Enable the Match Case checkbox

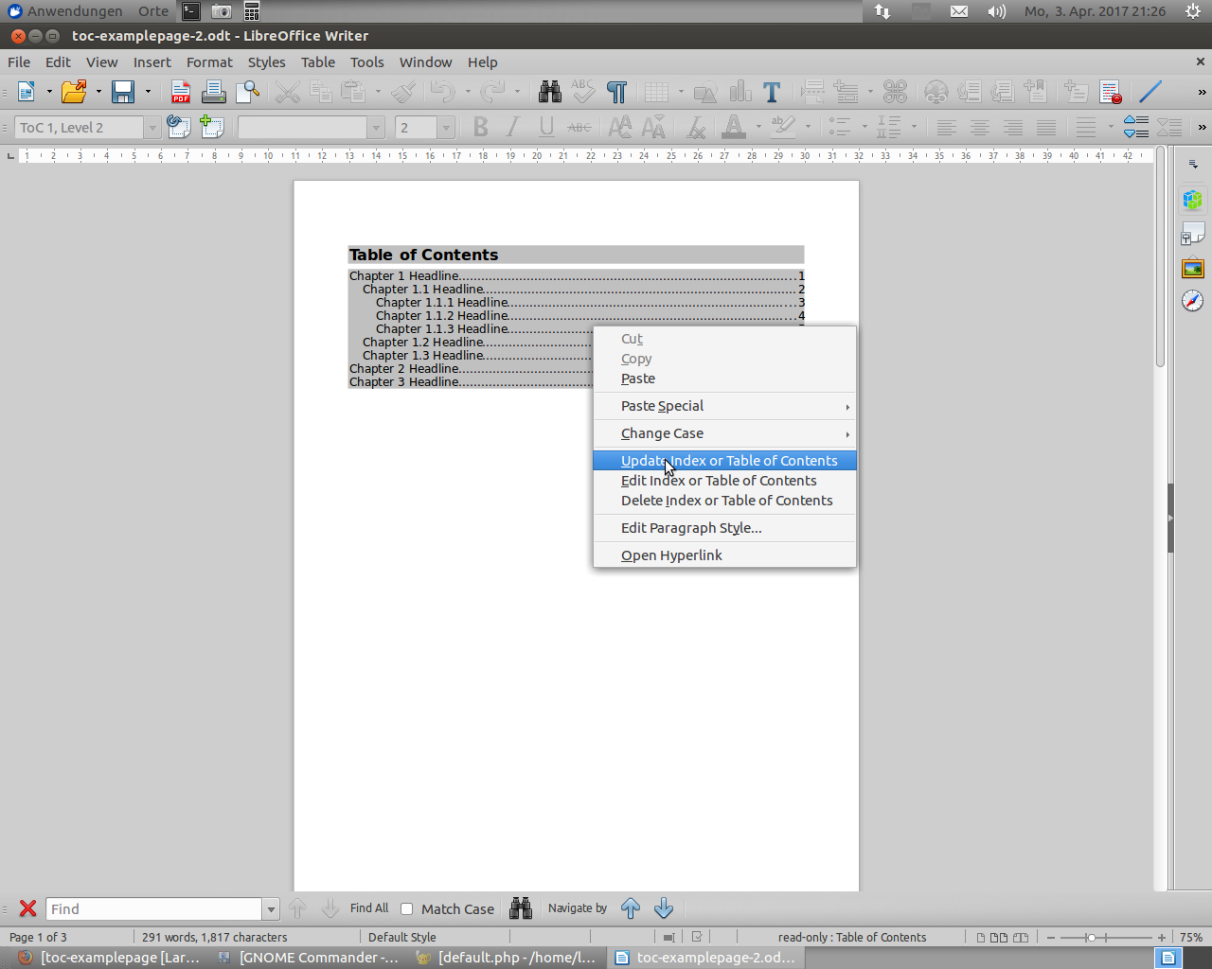(x=407, y=908)
